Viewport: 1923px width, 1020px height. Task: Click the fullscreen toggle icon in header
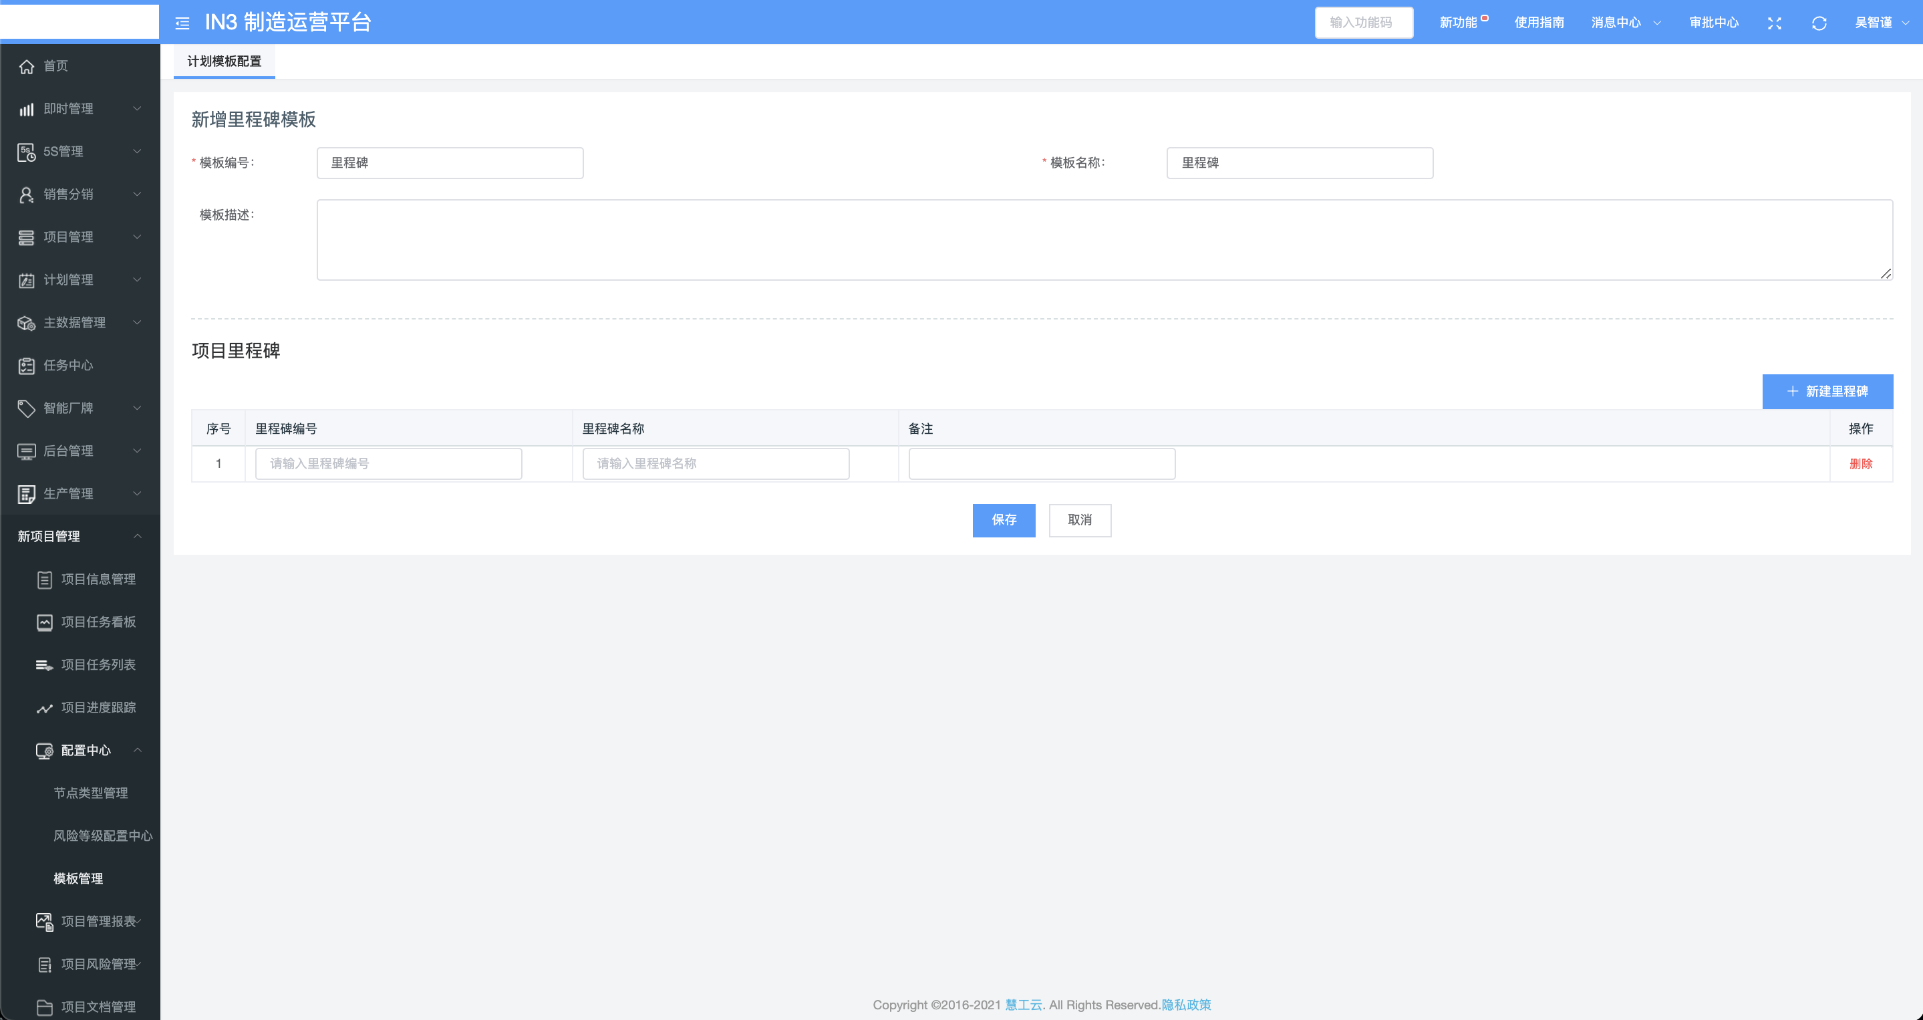pos(1775,23)
